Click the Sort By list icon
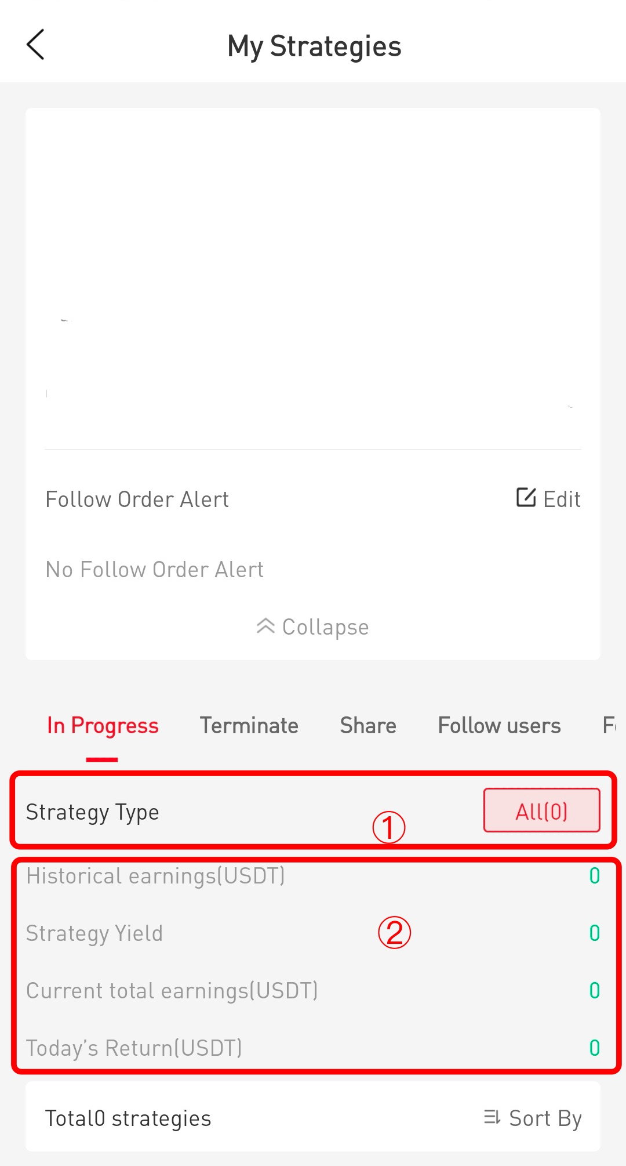This screenshot has width=626, height=1166. coord(492,1117)
